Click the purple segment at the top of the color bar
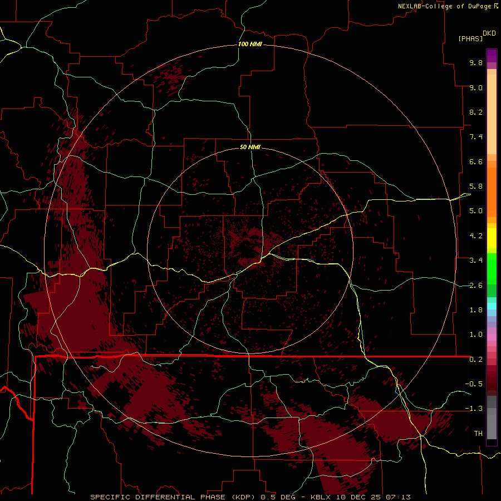This screenshot has width=501, height=501. (492, 56)
